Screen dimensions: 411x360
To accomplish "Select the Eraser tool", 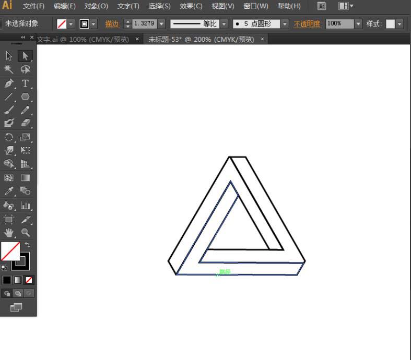I will tap(25, 123).
